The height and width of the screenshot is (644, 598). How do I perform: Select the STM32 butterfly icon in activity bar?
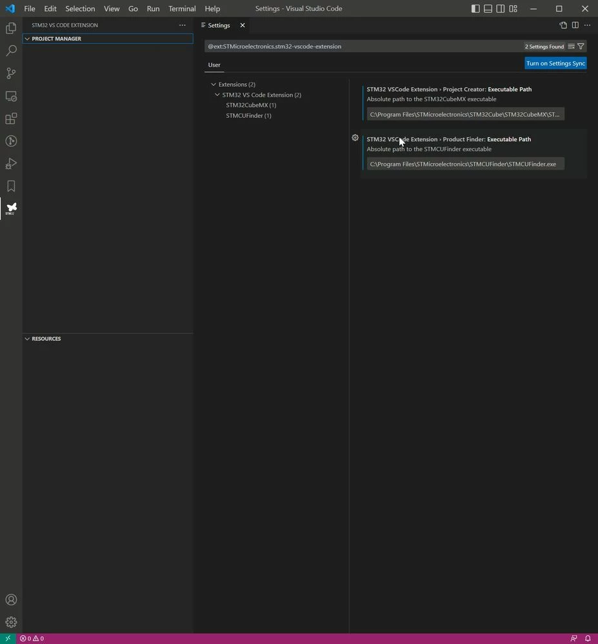point(11,209)
